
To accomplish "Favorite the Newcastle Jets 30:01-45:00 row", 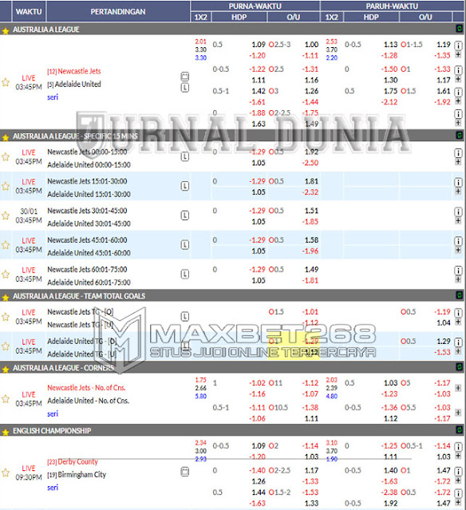I will coord(6,215).
